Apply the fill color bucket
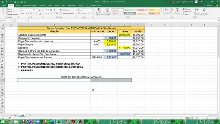The image size is (220, 124). pyautogui.click(x=36, y=13)
